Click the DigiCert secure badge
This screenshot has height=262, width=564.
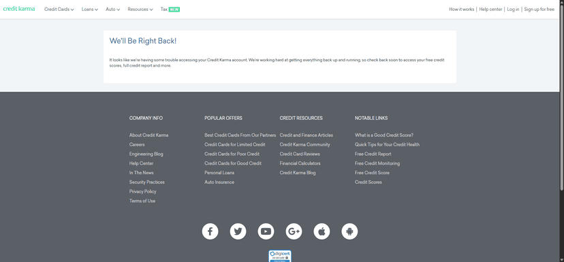pyautogui.click(x=280, y=256)
